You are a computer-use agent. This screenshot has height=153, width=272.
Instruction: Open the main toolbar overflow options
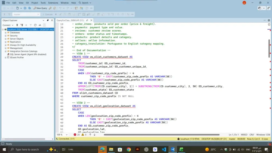[91, 8]
